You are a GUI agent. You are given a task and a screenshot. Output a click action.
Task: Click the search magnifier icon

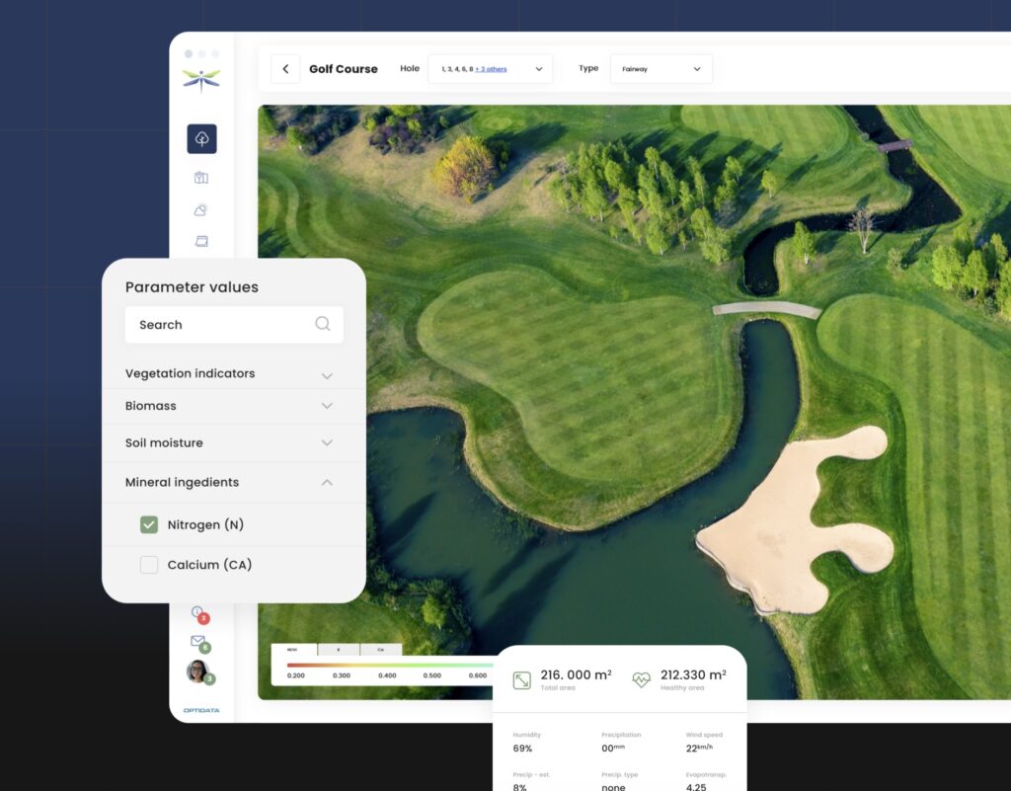(x=323, y=324)
